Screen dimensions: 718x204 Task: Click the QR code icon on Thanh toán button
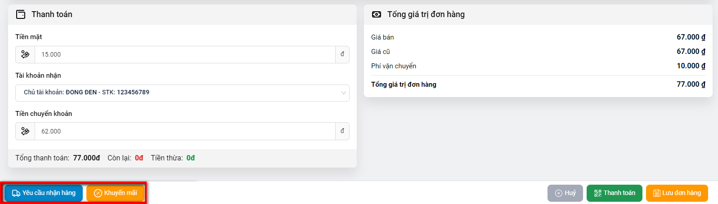click(x=598, y=193)
